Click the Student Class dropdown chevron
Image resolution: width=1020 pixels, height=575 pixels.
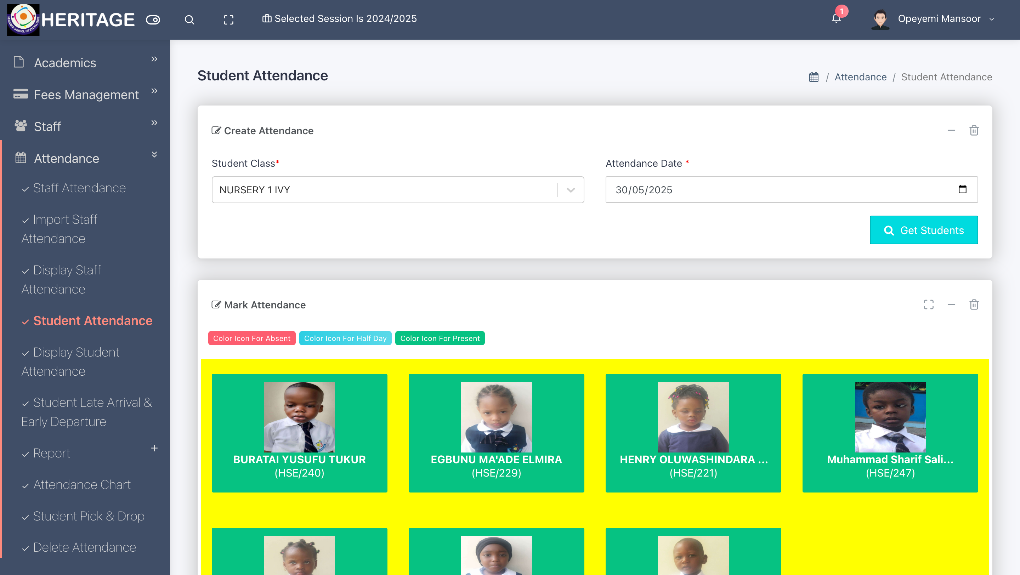coord(571,190)
